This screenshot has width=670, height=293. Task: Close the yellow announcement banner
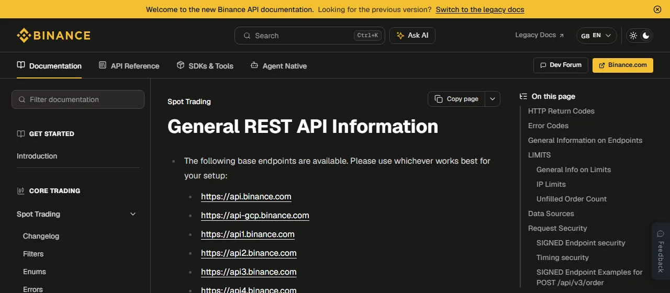click(657, 9)
